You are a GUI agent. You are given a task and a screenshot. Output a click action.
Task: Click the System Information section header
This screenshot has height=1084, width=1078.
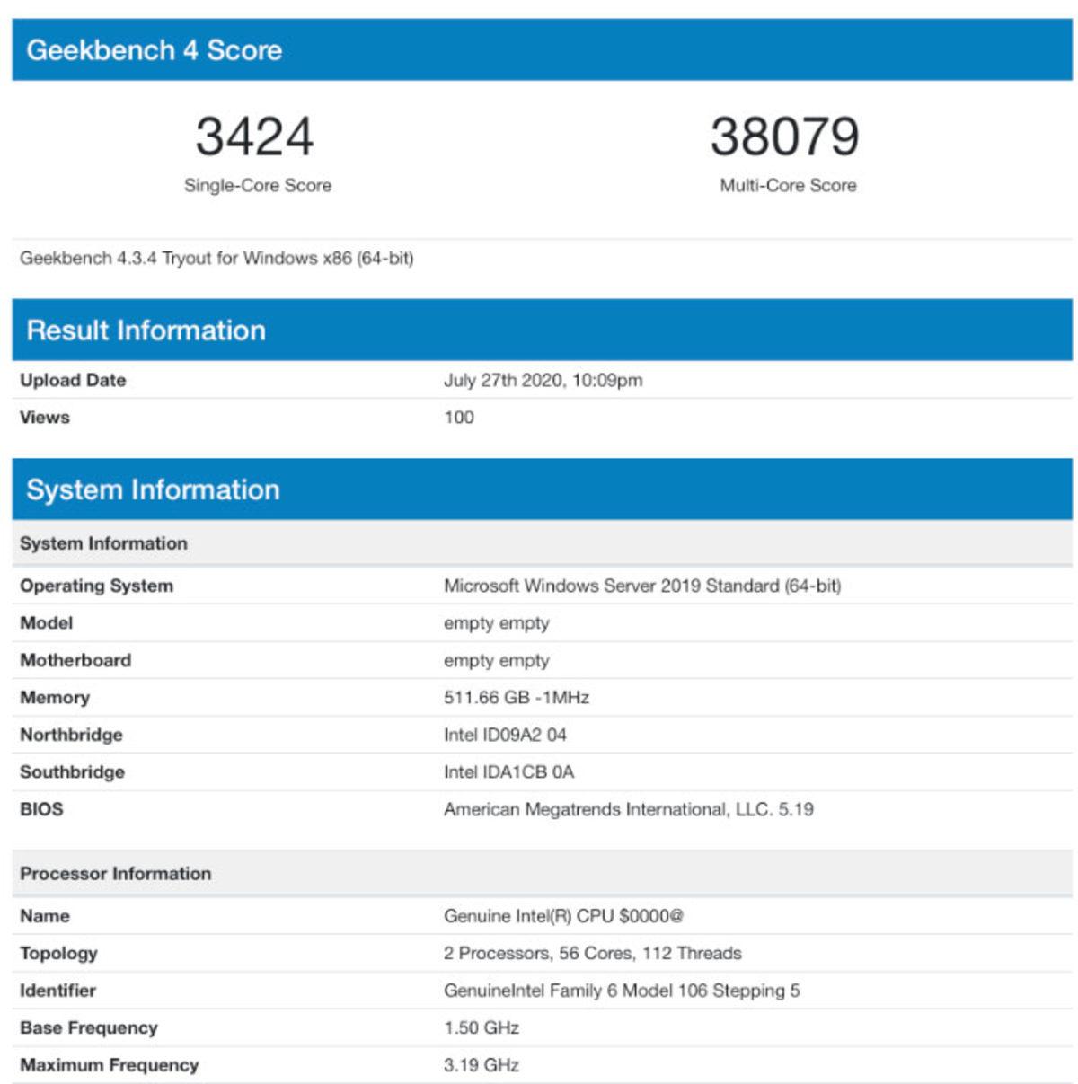[x=155, y=489]
